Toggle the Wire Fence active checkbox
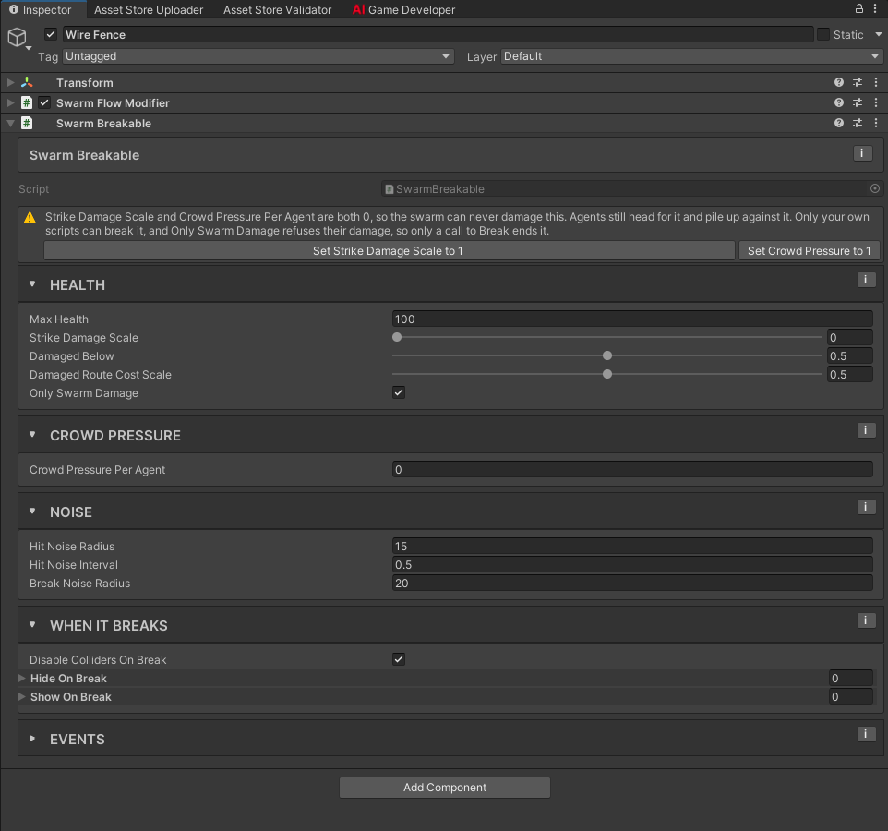The width and height of the screenshot is (888, 831). (51, 34)
